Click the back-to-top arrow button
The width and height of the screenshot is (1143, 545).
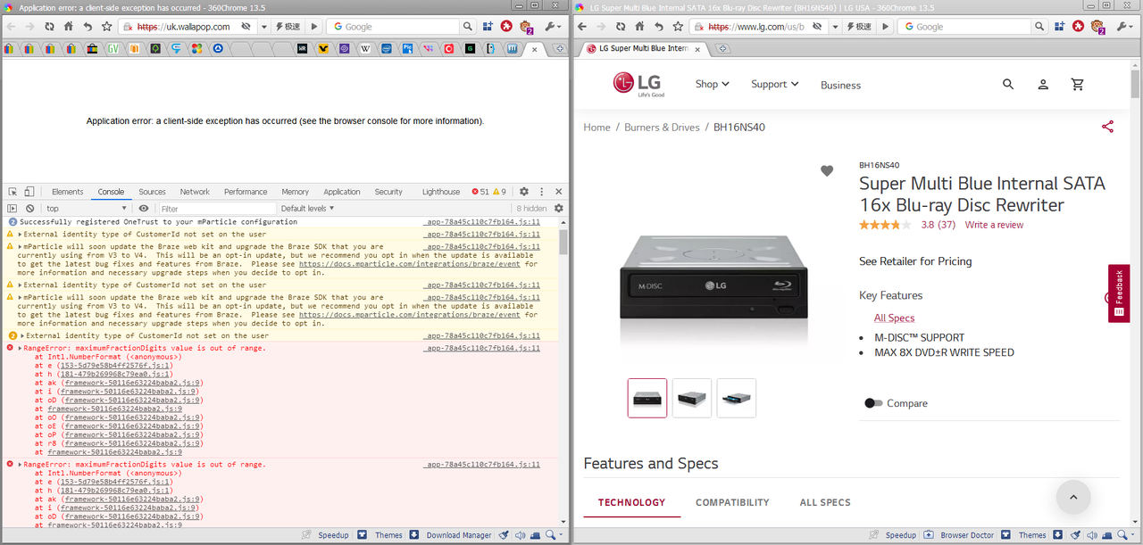tap(1073, 497)
